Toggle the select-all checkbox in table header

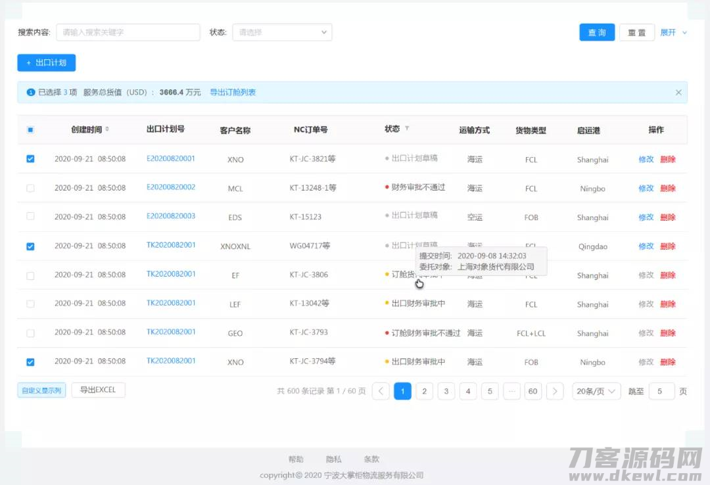click(30, 130)
